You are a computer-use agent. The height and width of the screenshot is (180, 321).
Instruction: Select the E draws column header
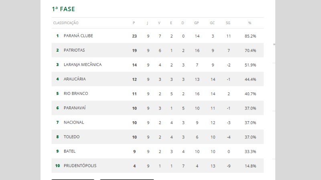(x=171, y=23)
